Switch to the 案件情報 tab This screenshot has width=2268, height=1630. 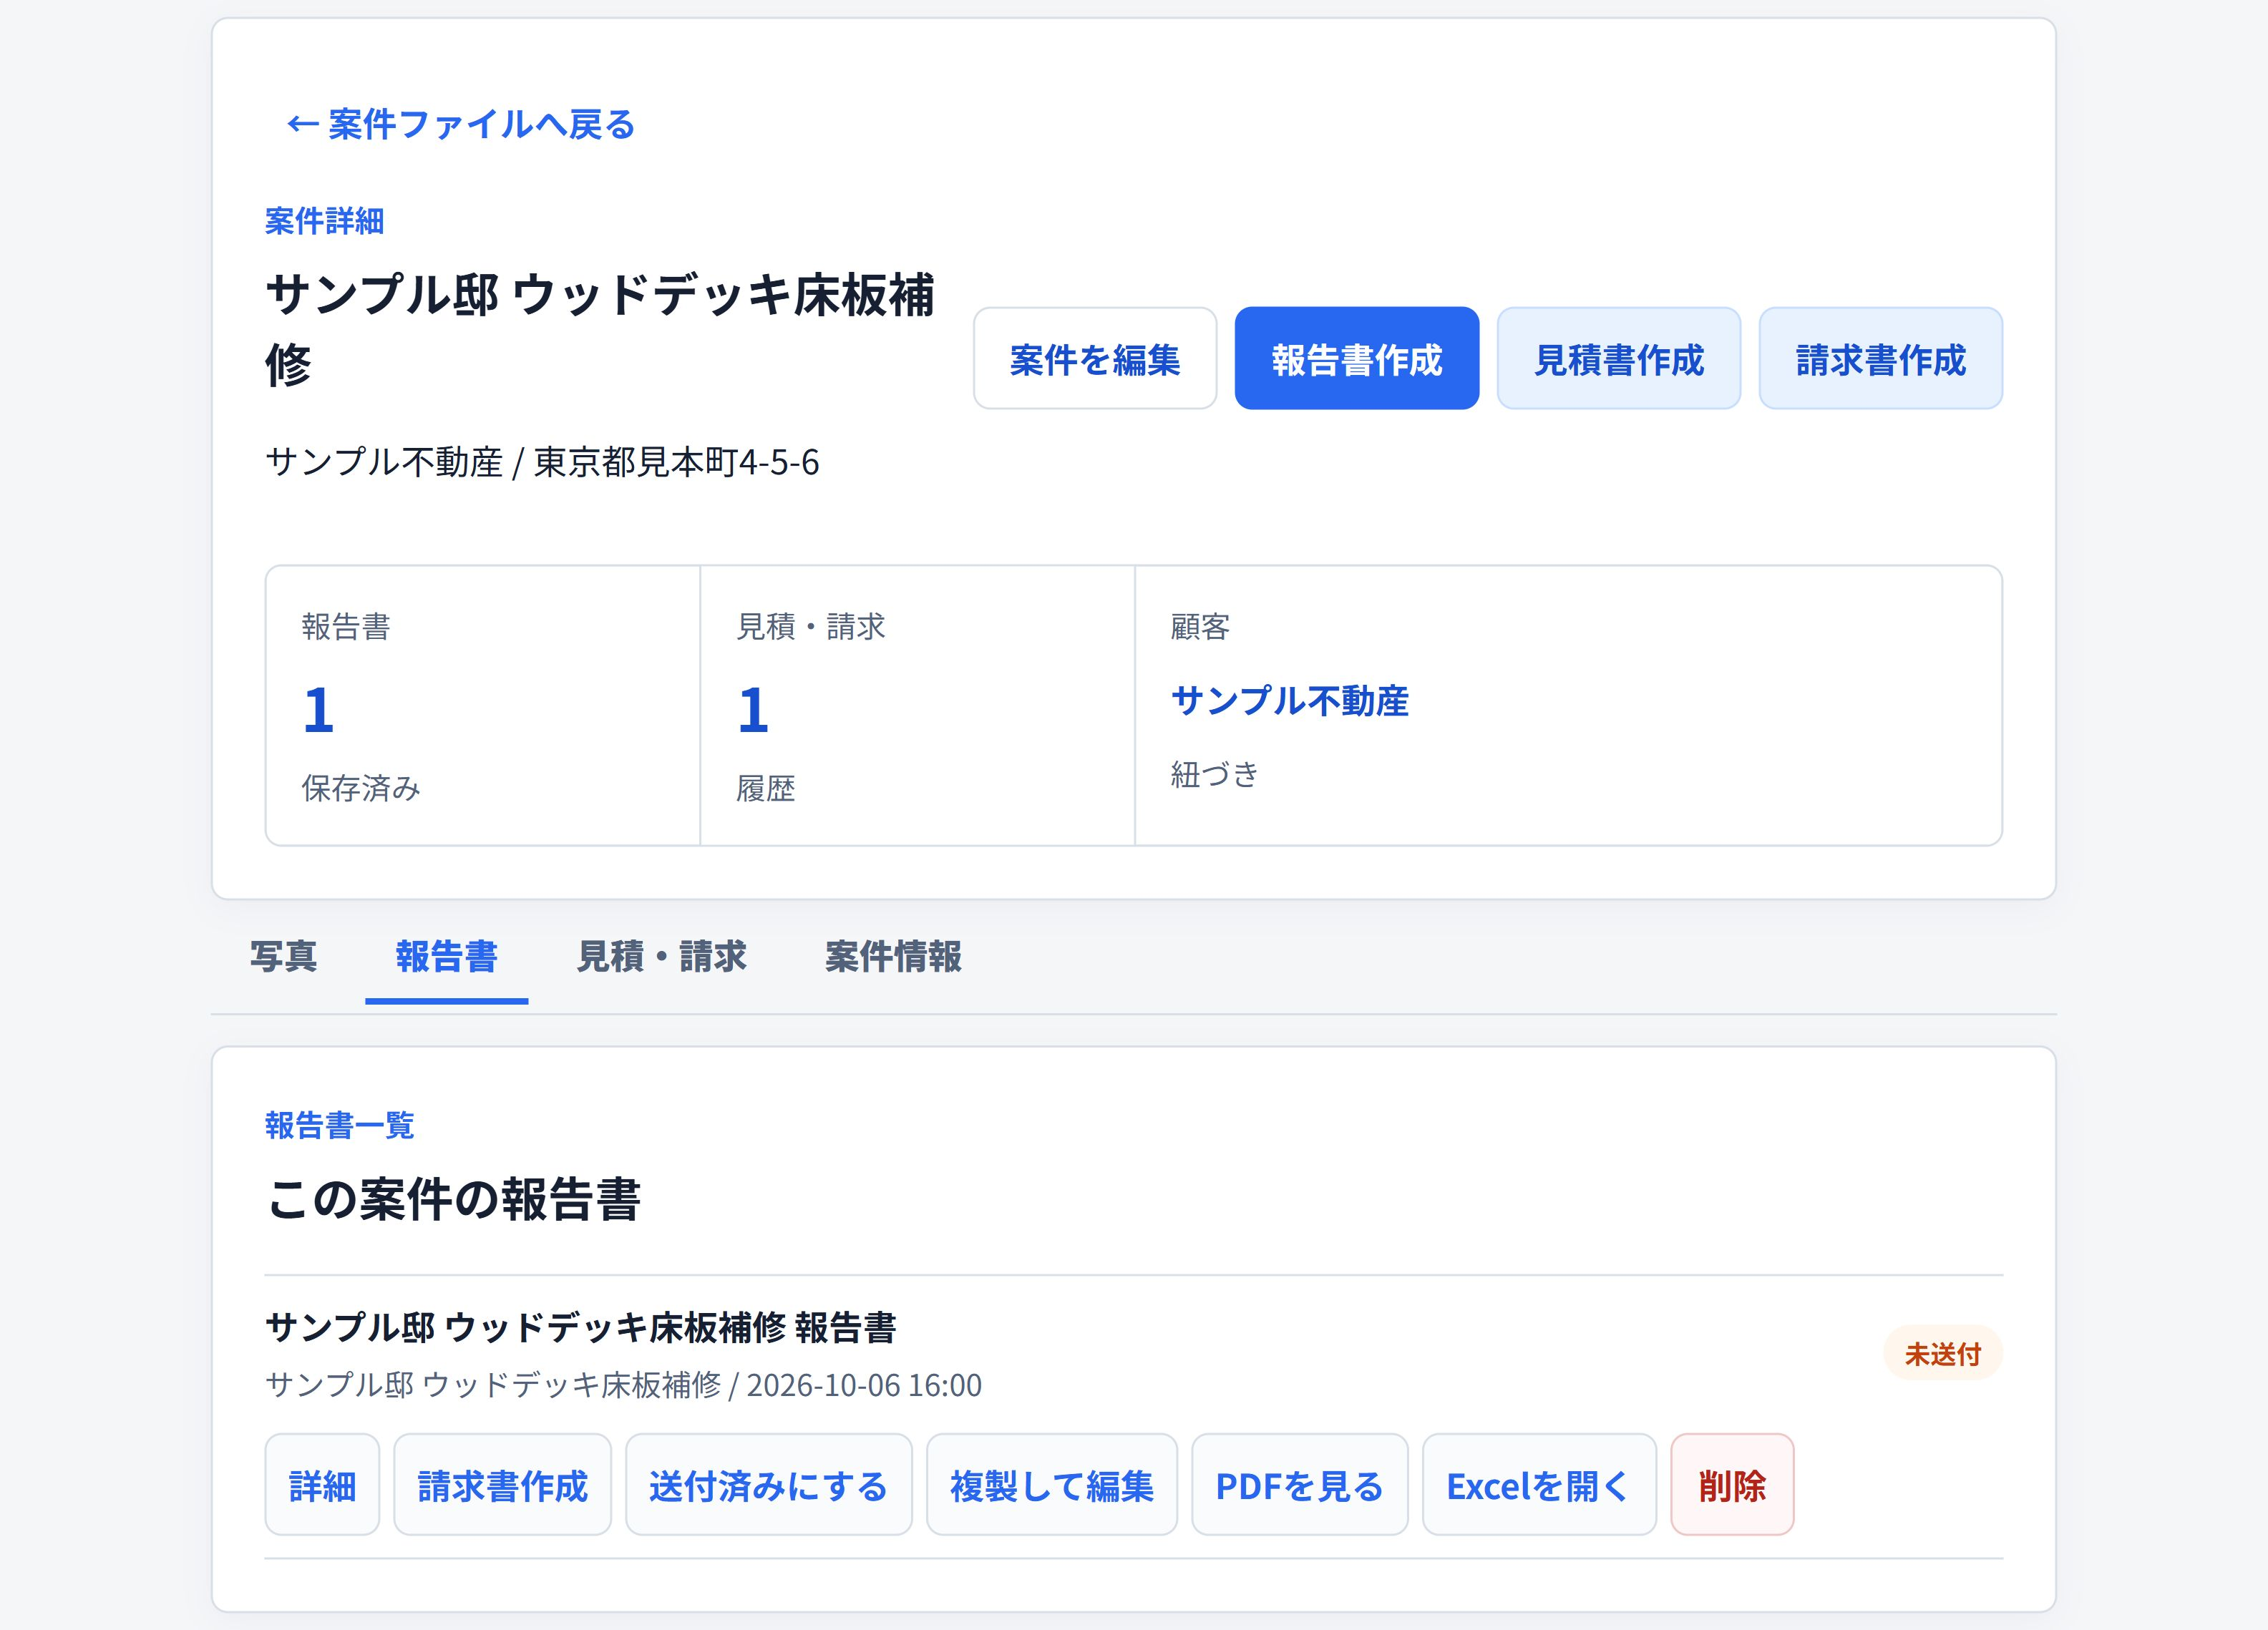point(893,956)
